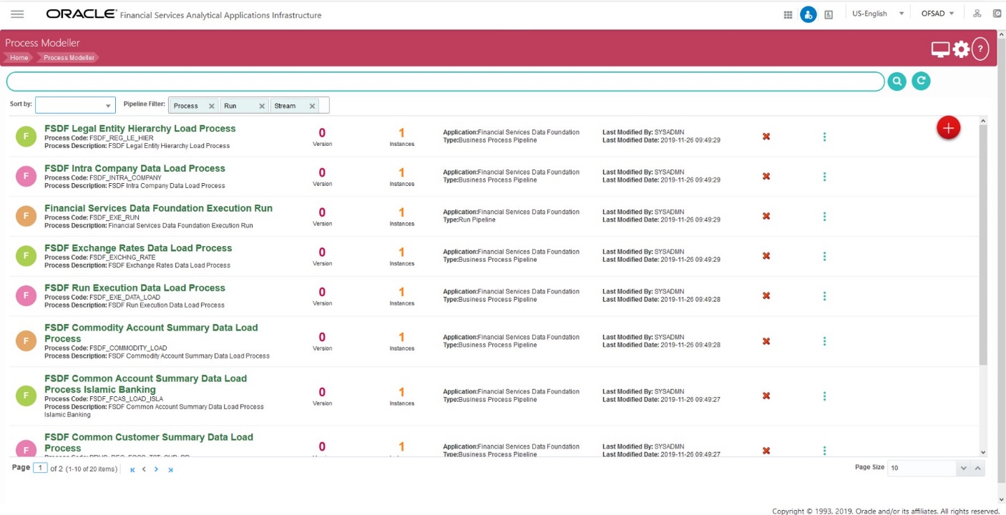Click the page number input box
The width and height of the screenshot is (1006, 515).
coord(41,468)
